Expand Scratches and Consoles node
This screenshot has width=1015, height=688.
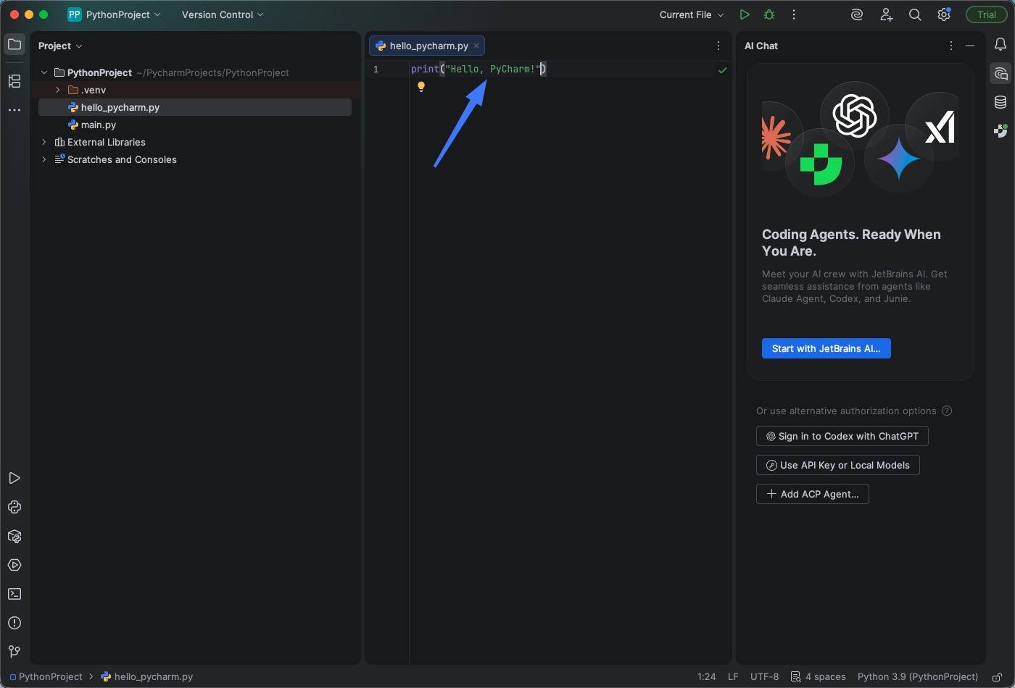[44, 159]
